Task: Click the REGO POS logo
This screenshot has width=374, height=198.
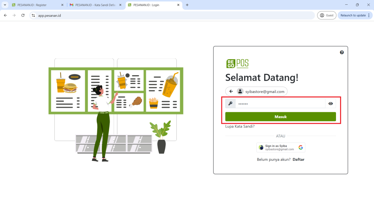Action: click(237, 63)
